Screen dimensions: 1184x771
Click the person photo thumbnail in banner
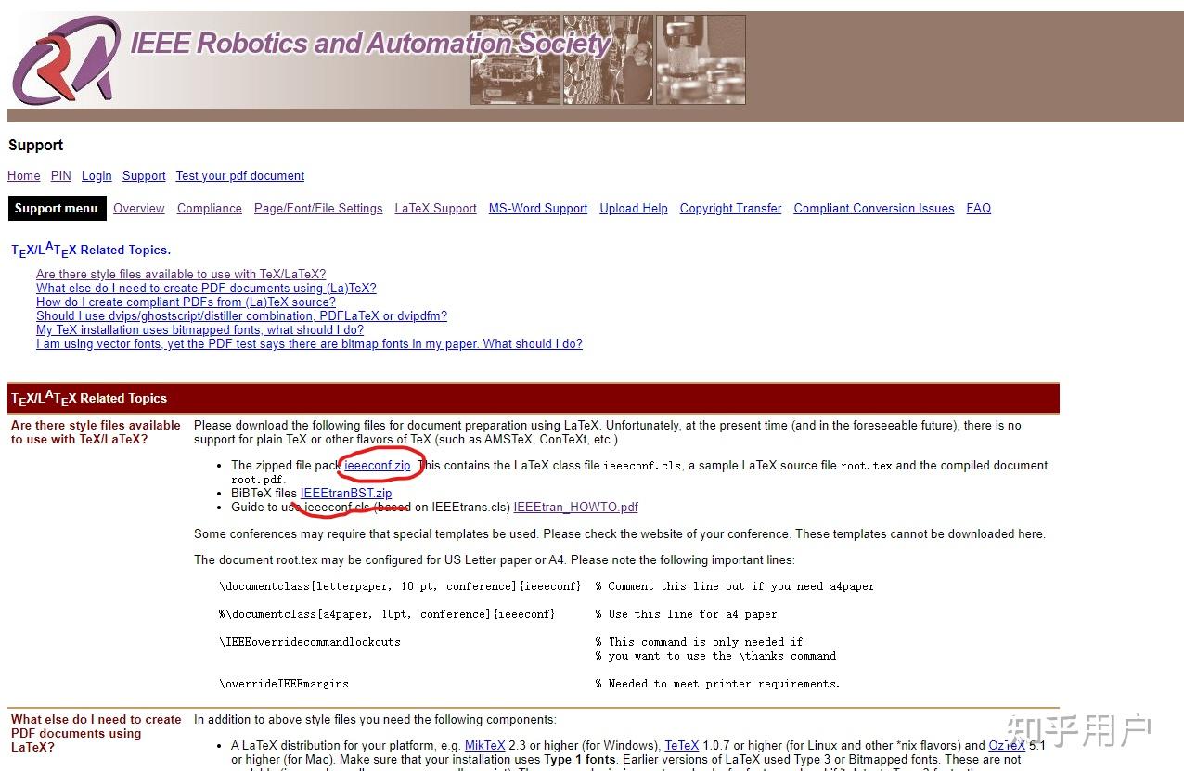[x=609, y=59]
